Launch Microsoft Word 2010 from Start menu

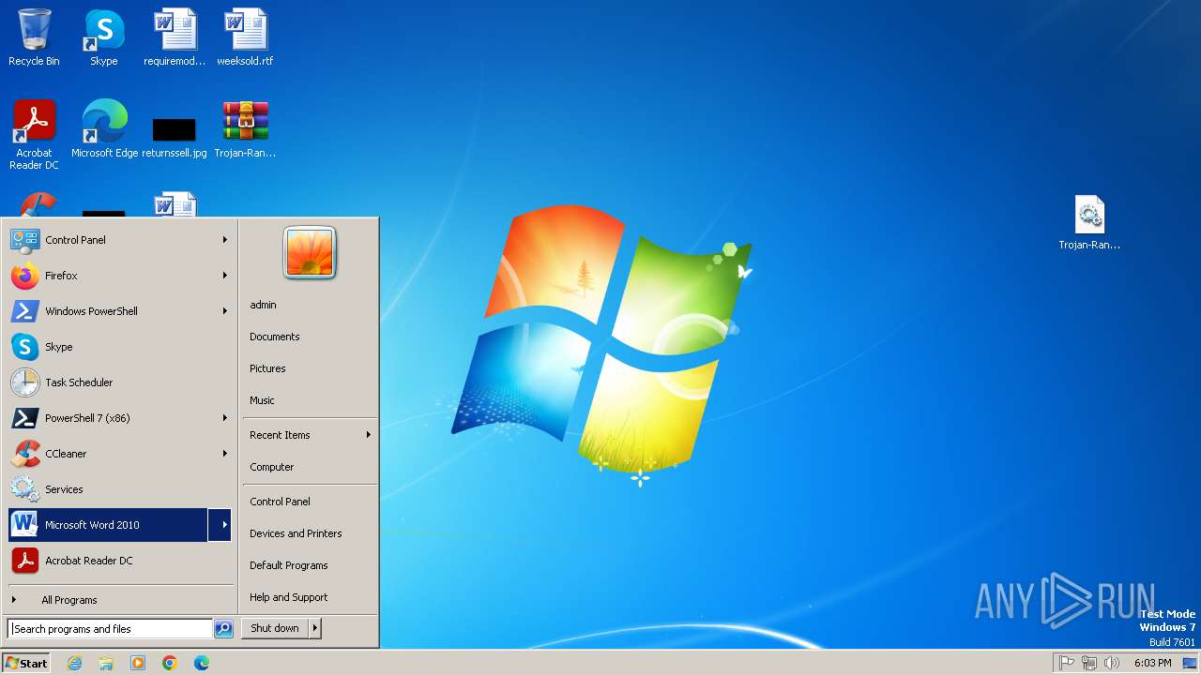[x=108, y=525]
